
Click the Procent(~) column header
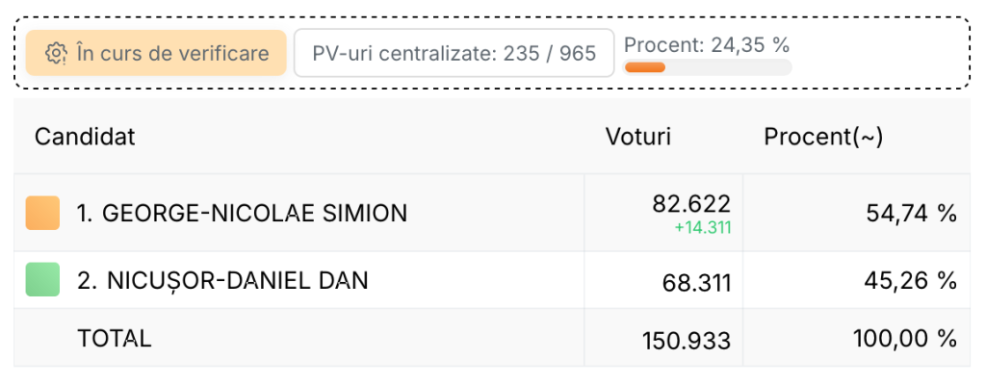[x=823, y=137]
